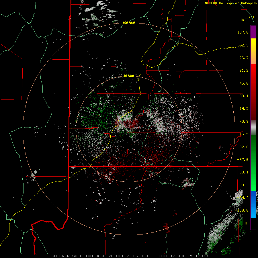The width and height of the screenshot is (258, 258).
Task: Click the blue segment of velocity color bar
Action: pos(253,204)
